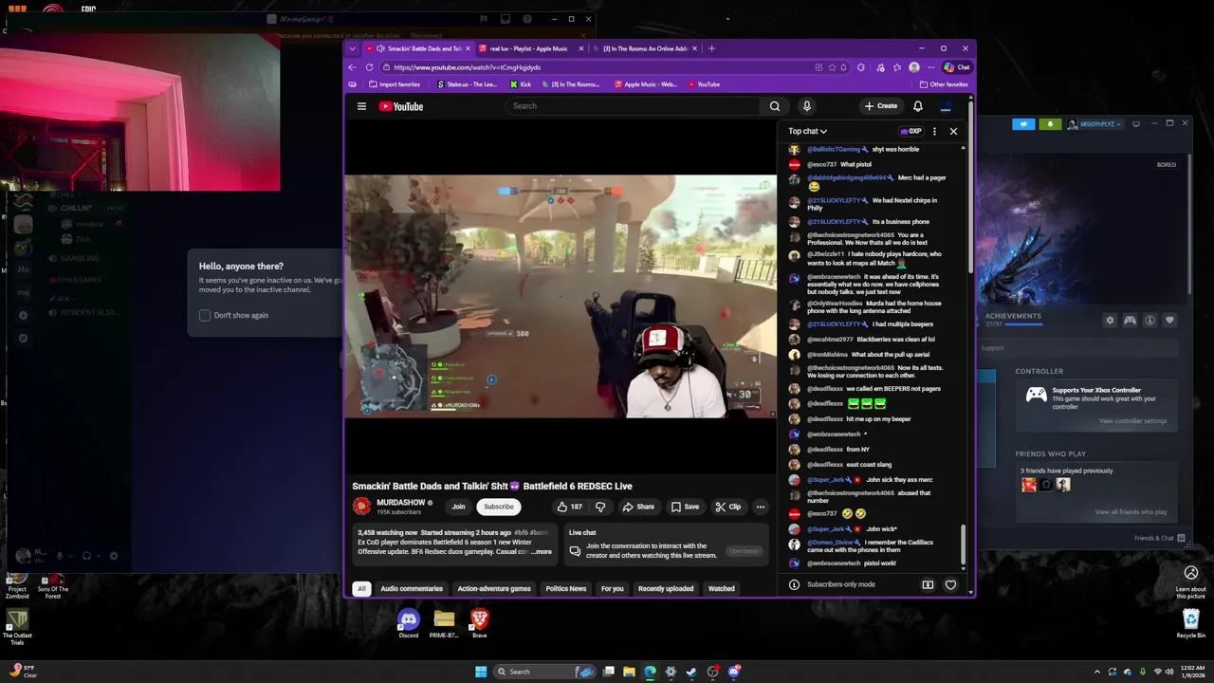
Task: Open browser tab search chevron
Action: 353,48
